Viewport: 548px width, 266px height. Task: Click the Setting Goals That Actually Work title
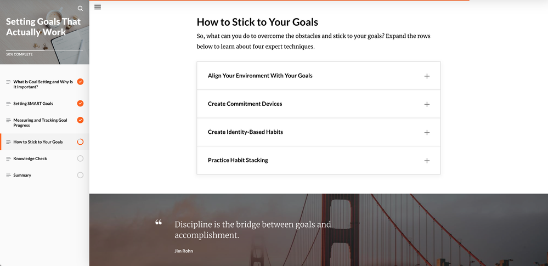tap(43, 27)
